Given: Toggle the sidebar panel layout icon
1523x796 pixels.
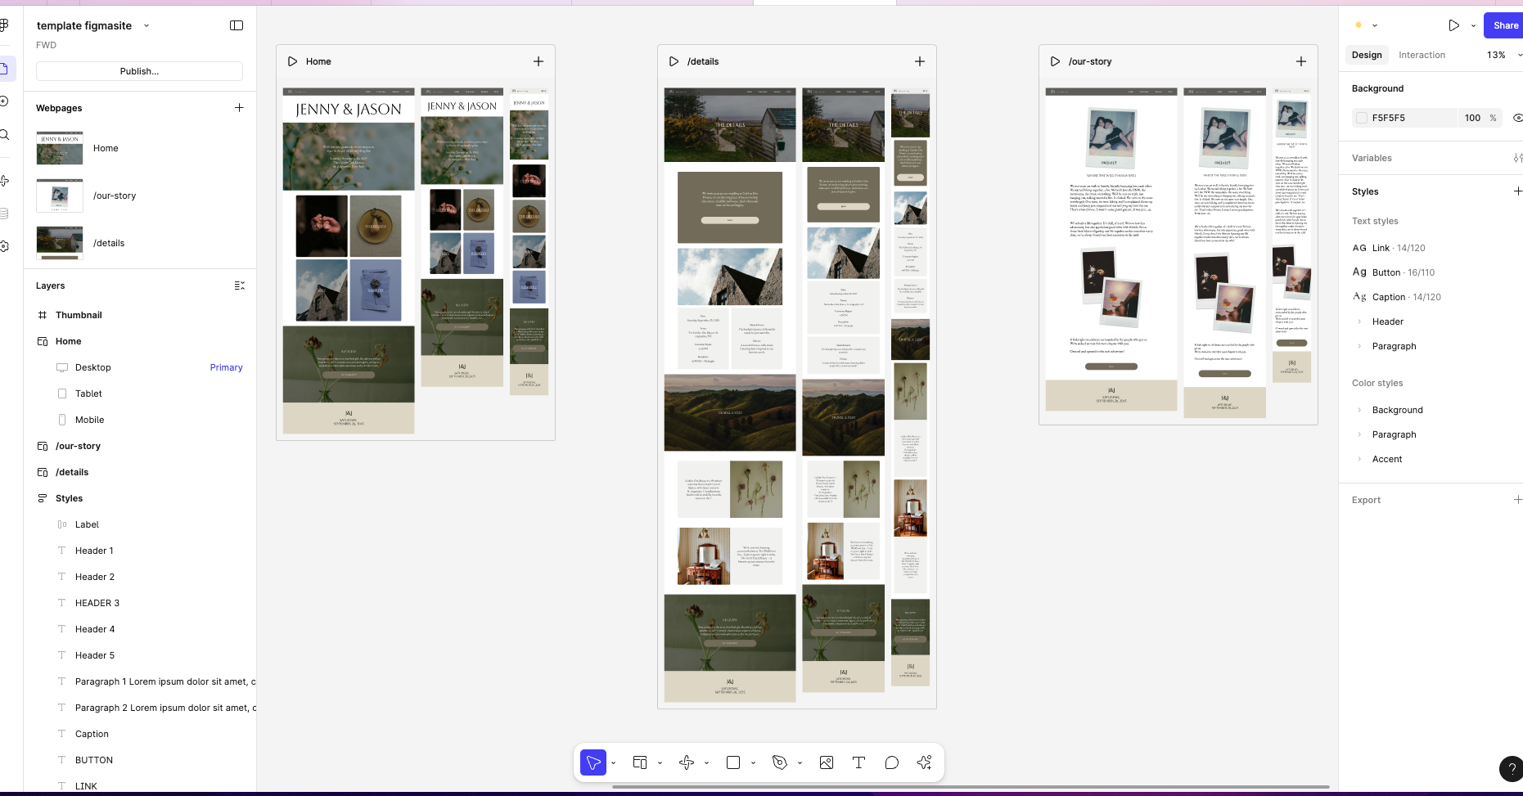Looking at the screenshot, I should pyautogui.click(x=237, y=25).
